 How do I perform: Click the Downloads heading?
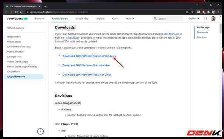(x=65, y=27)
